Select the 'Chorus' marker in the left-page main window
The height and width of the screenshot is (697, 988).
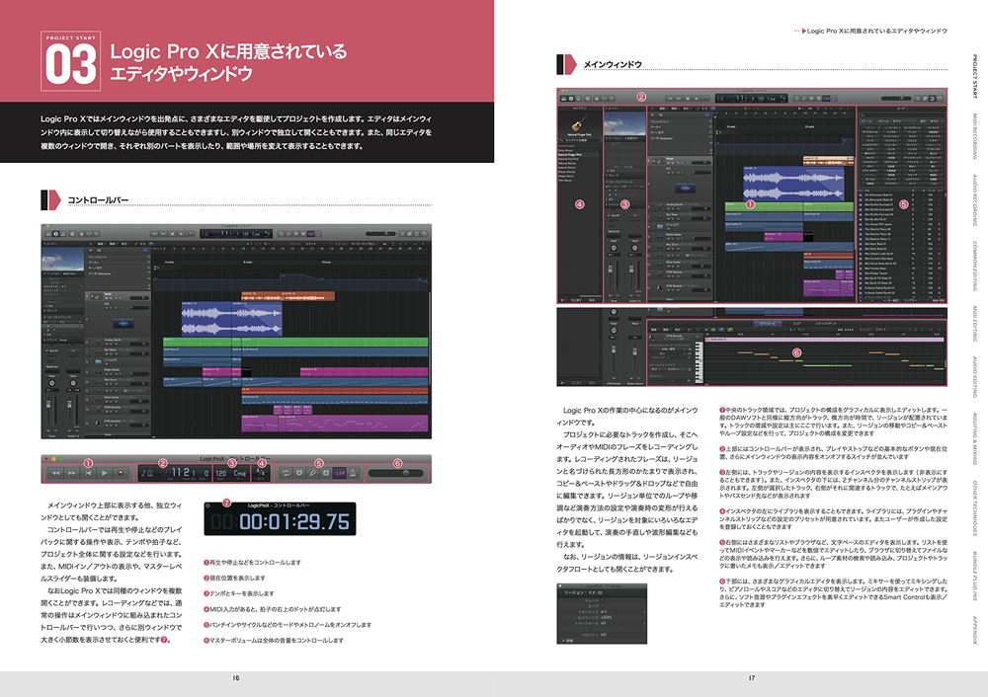(x=326, y=263)
